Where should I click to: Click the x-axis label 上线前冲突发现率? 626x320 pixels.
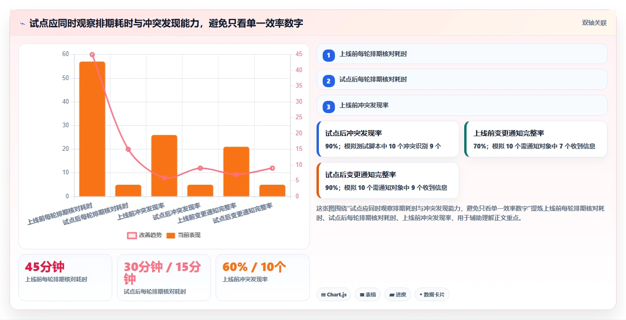point(142,211)
